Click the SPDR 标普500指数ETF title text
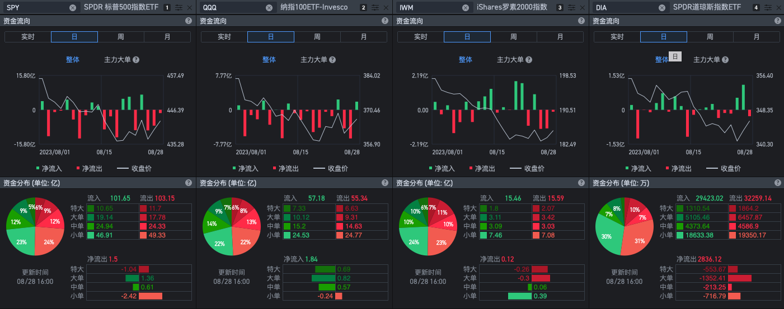This screenshot has width=784, height=309. 121,8
